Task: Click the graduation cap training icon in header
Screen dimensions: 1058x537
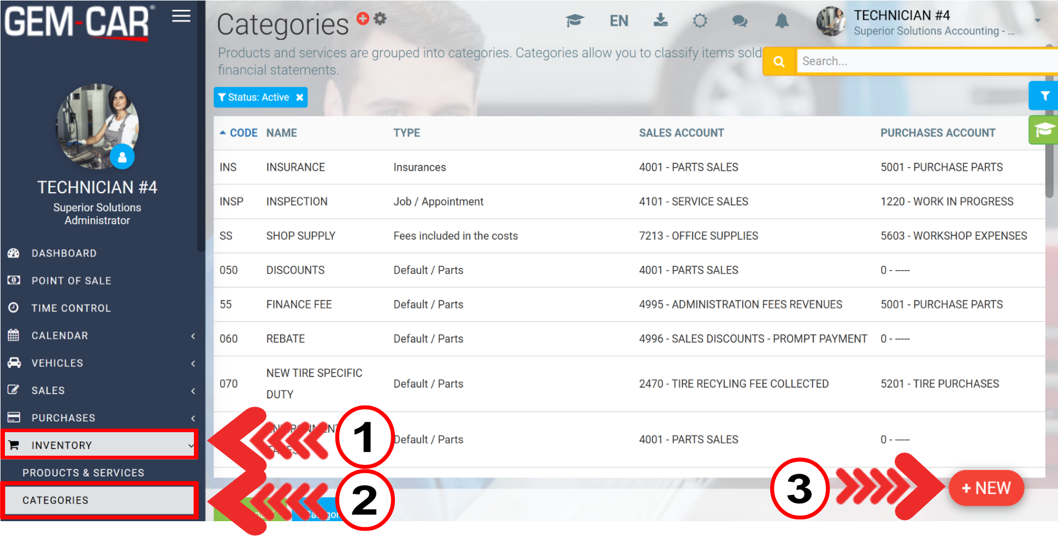Action: (x=575, y=21)
